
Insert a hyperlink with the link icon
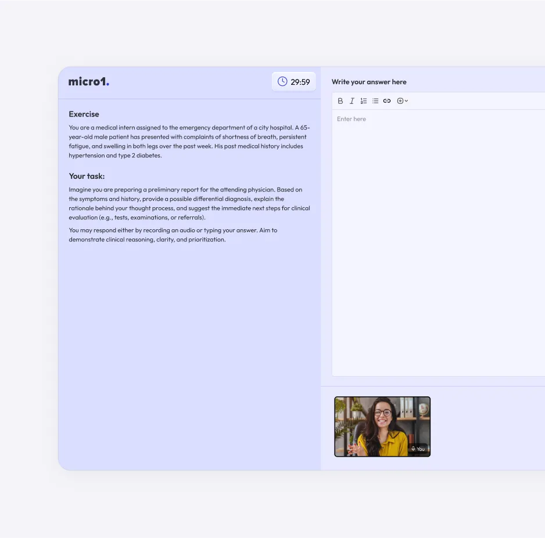click(x=387, y=101)
